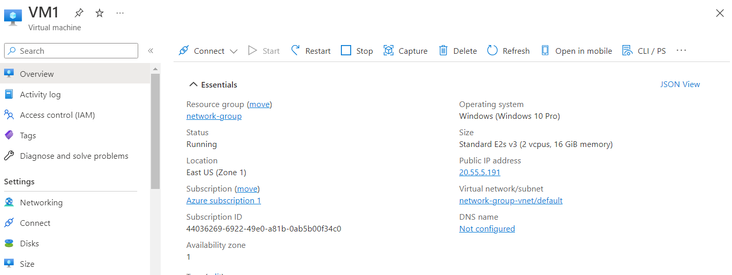The height and width of the screenshot is (275, 732).
Task: Open the Connect dropdown arrow
Action: point(233,51)
